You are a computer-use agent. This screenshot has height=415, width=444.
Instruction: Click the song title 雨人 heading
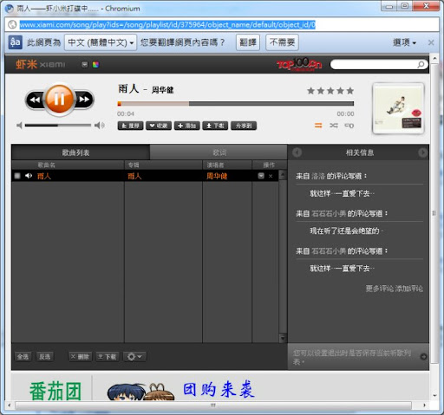(128, 89)
